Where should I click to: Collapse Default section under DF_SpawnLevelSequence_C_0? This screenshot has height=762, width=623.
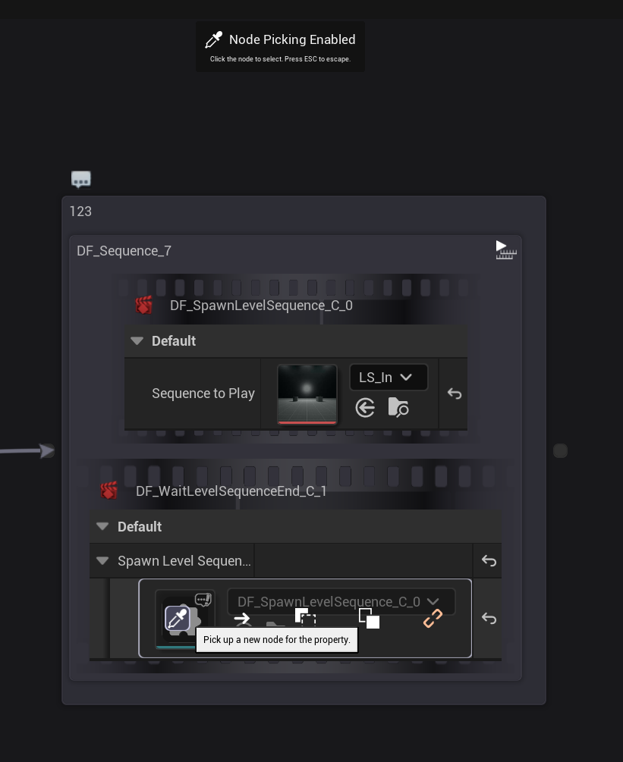[137, 341]
